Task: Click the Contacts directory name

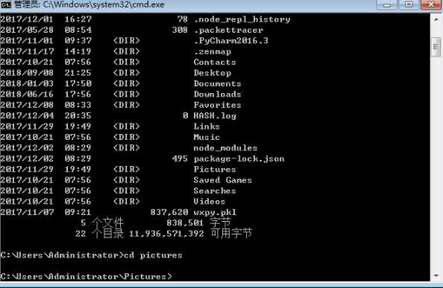Action: pyautogui.click(x=215, y=62)
